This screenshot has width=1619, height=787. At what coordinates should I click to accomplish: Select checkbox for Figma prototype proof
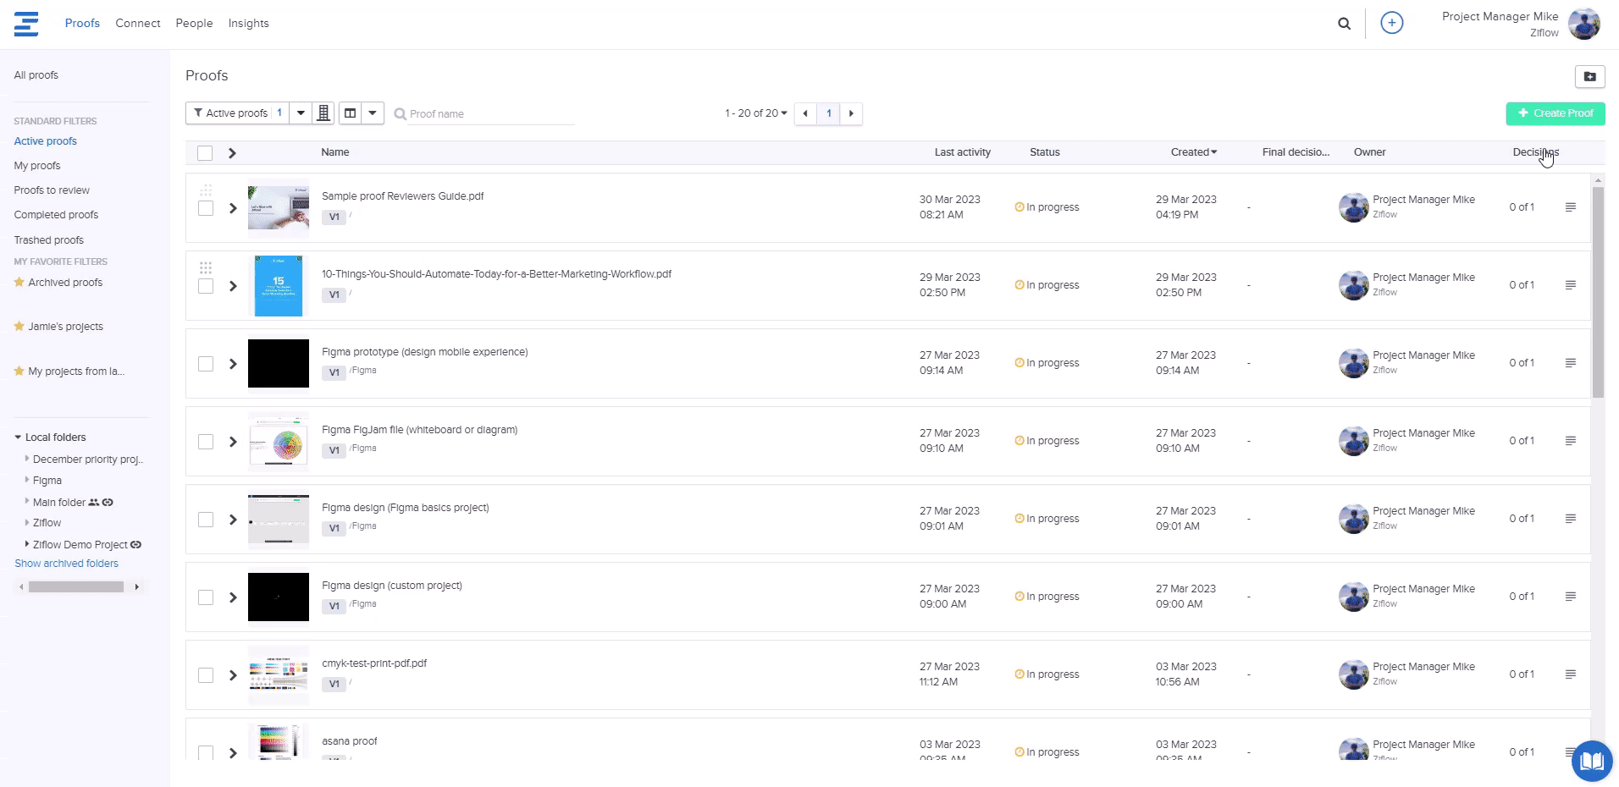(x=206, y=364)
